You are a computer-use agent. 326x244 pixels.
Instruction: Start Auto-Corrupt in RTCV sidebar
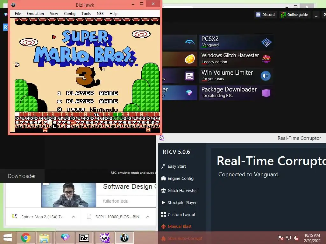[x=185, y=239]
